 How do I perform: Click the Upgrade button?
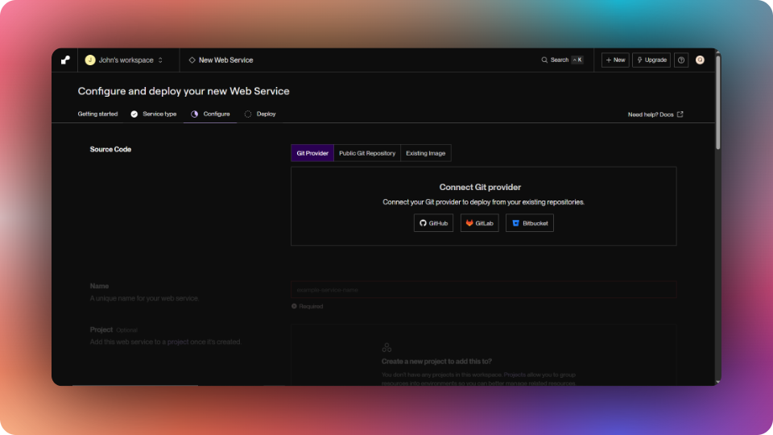(651, 60)
